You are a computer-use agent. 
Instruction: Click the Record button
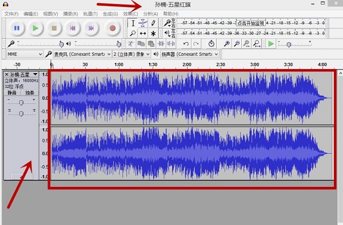click(x=113, y=28)
